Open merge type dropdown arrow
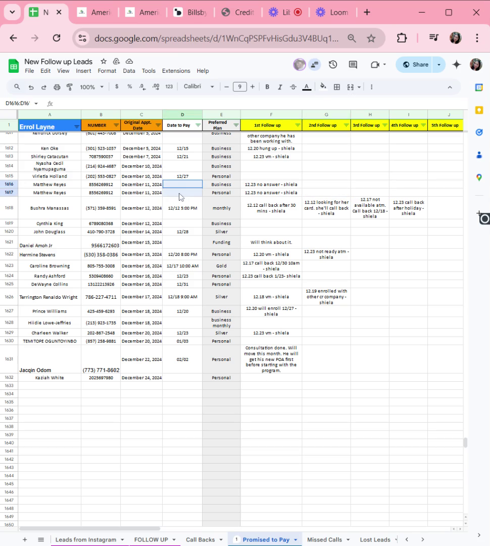 [x=359, y=87]
